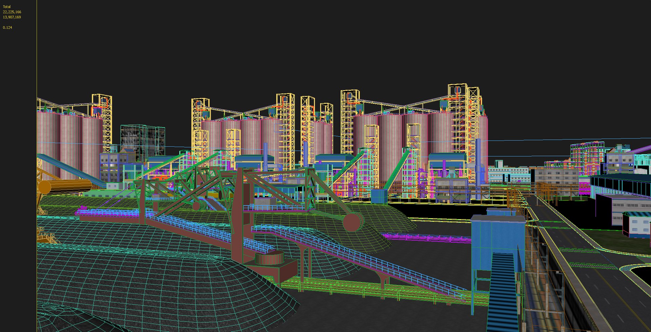Select the 22,225,166 polygon count value
The width and height of the screenshot is (651, 332).
(x=12, y=12)
